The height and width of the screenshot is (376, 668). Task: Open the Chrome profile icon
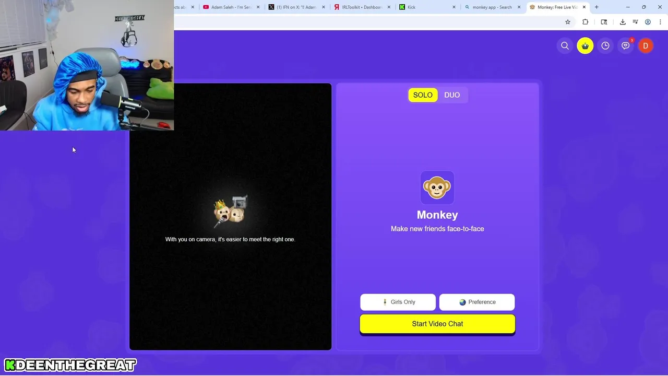click(648, 22)
